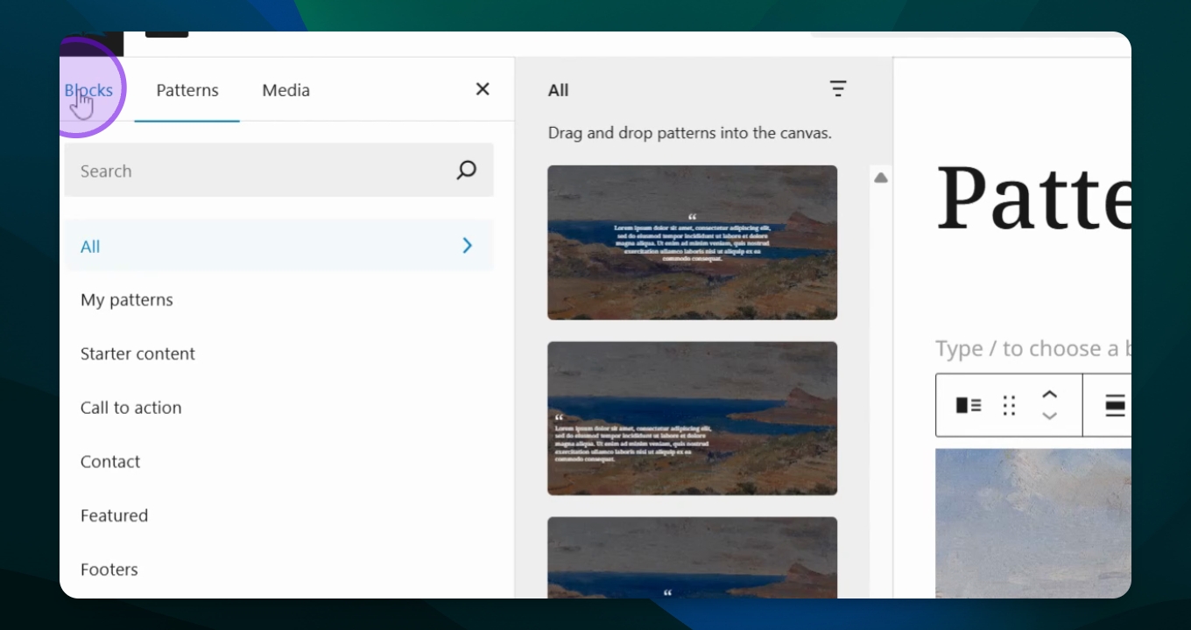Screen dimensions: 1191x630
Task: Open the Footers pattern category
Action: tap(109, 570)
